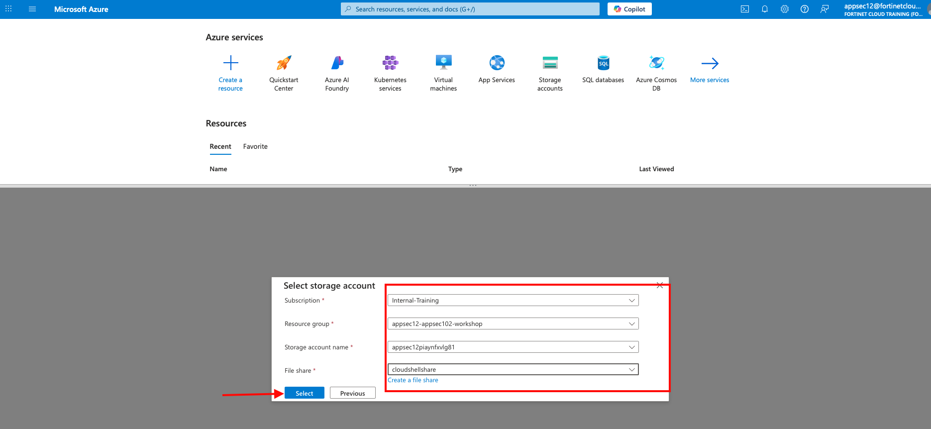931x429 pixels.
Task: Open Azure AI Foundry icon
Action: click(x=337, y=63)
